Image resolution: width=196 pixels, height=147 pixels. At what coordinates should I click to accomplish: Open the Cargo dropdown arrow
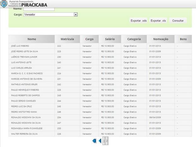click(x=76, y=15)
